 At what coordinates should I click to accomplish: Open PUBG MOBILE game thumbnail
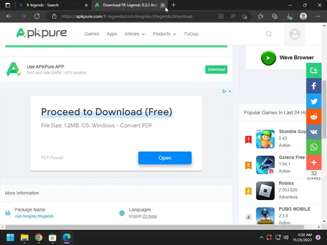pos(265,216)
